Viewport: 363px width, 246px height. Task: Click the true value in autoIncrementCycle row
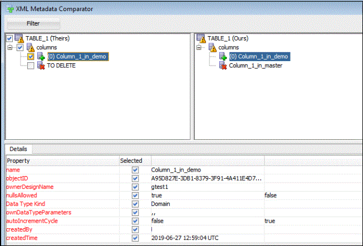[x=270, y=221]
